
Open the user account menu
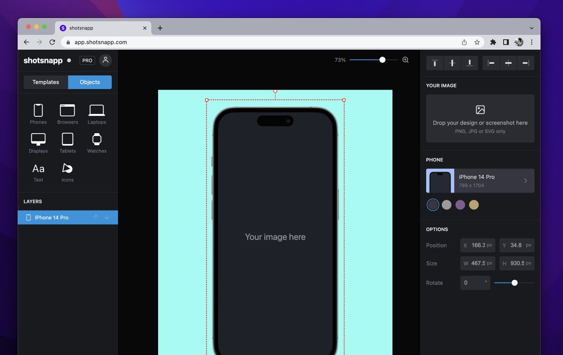coord(106,60)
